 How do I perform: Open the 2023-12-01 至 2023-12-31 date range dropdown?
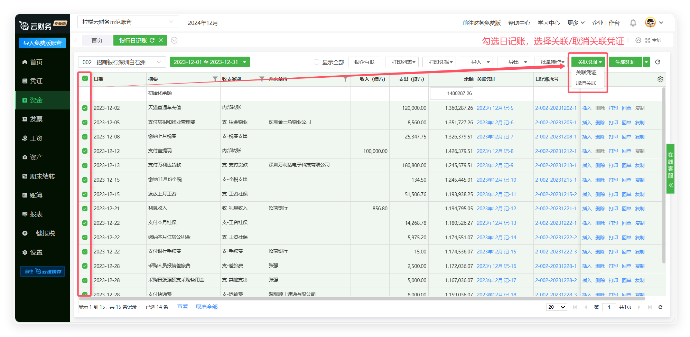point(210,62)
